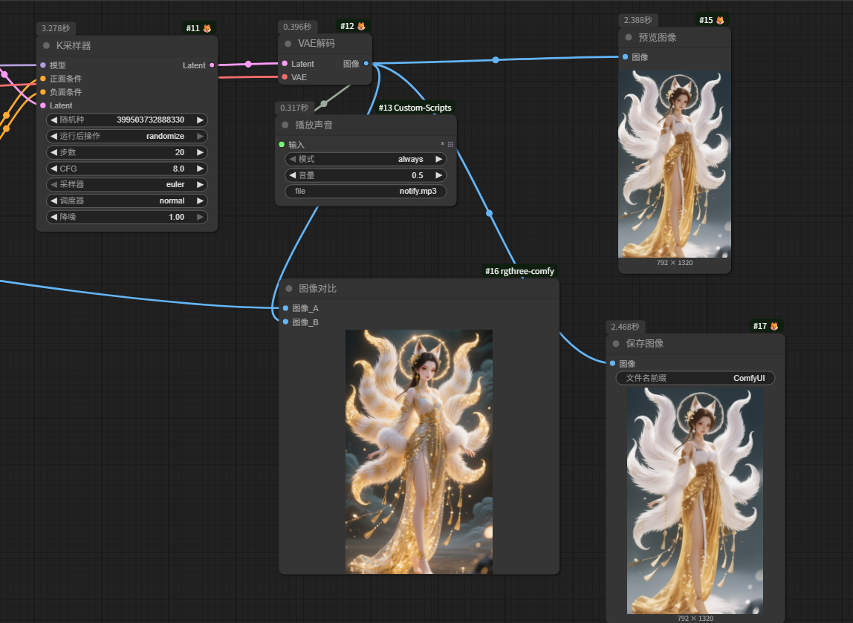Viewport: 853px width, 623px height.
Task: Click the 模型 input socket on K采样器
Action: 43,65
